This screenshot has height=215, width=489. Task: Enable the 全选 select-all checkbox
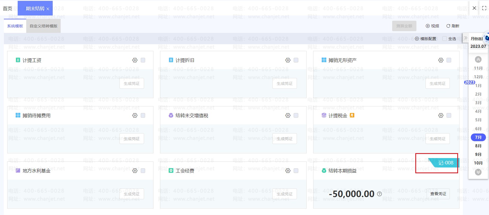(x=444, y=39)
